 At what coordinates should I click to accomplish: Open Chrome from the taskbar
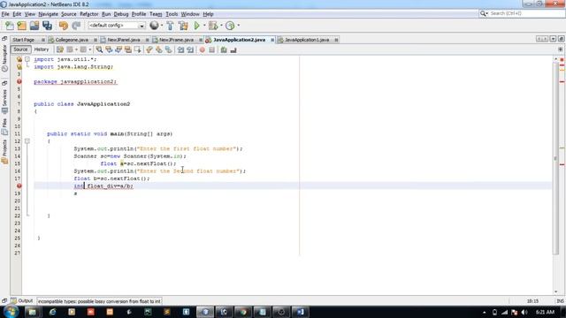click(x=243, y=312)
